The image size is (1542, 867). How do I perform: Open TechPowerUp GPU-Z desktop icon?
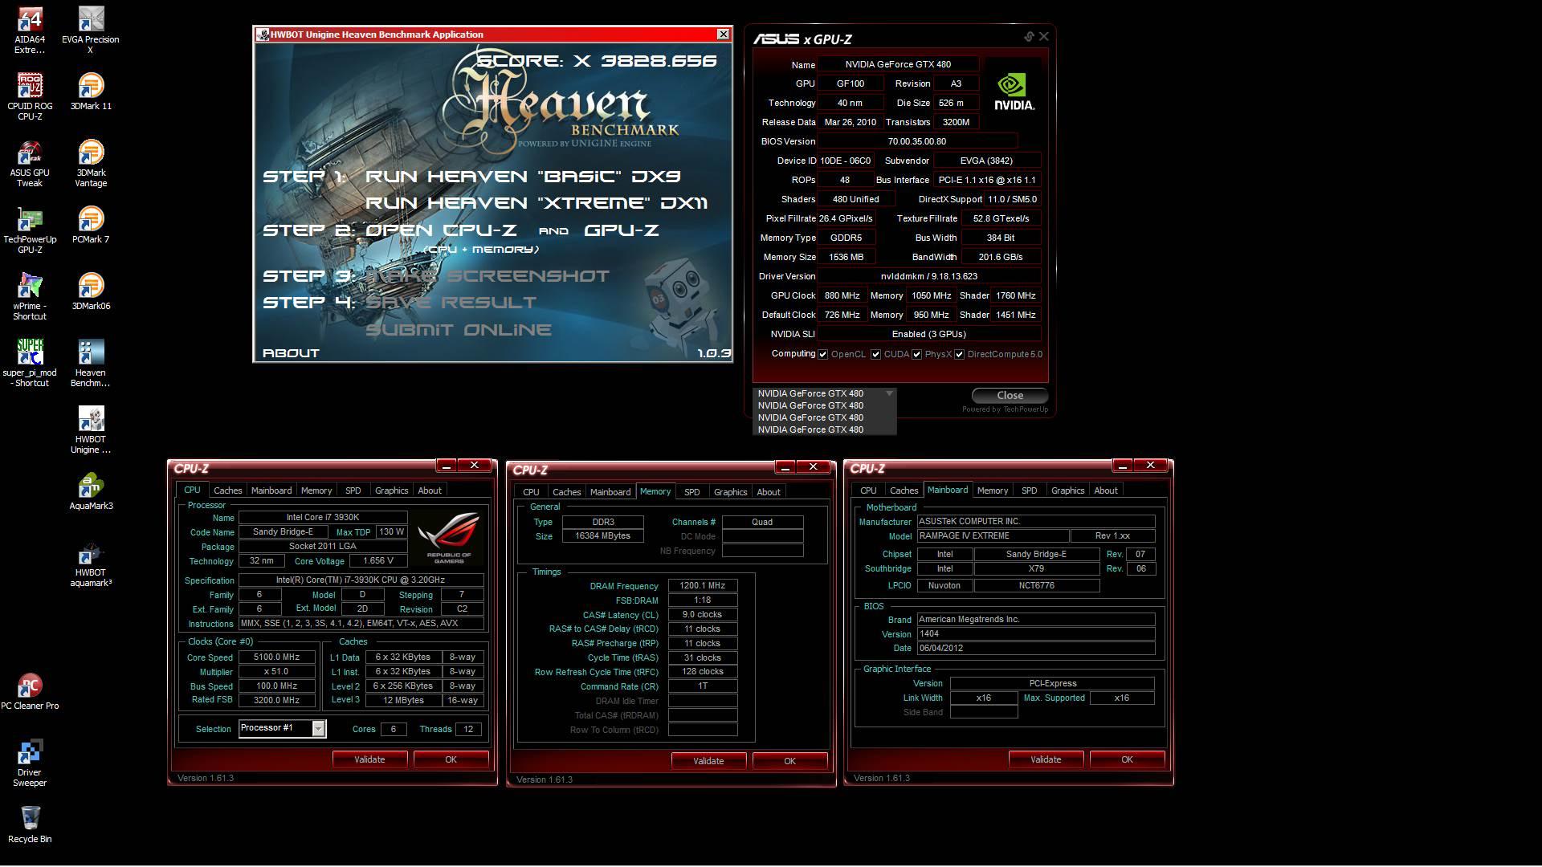click(x=30, y=230)
